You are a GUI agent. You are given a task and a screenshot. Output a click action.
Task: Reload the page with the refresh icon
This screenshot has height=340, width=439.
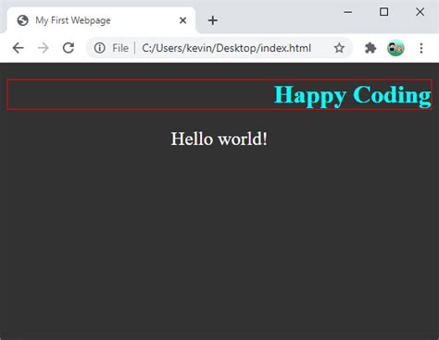click(x=69, y=48)
